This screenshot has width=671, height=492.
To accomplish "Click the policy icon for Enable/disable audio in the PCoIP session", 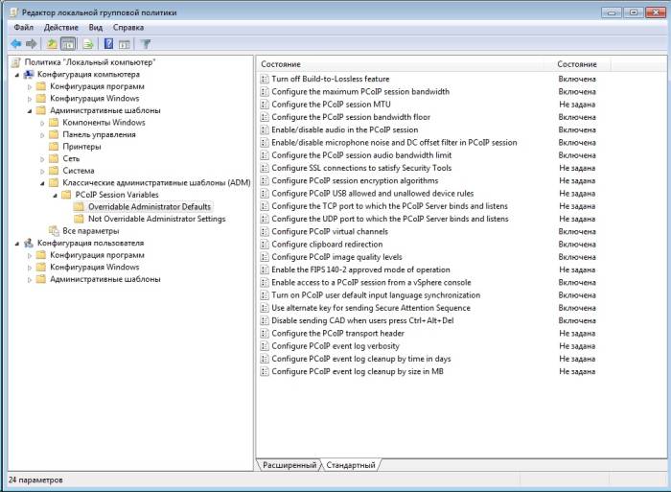I will click(265, 129).
